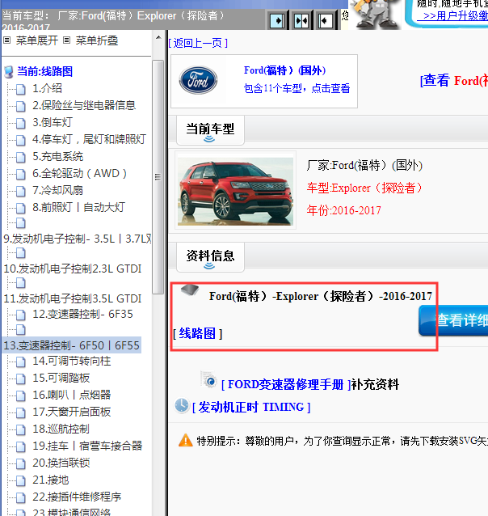Open 9.发动机电子控制- 3.5L | 3.7L
This screenshot has height=516, width=488.
pyautogui.click(x=78, y=239)
